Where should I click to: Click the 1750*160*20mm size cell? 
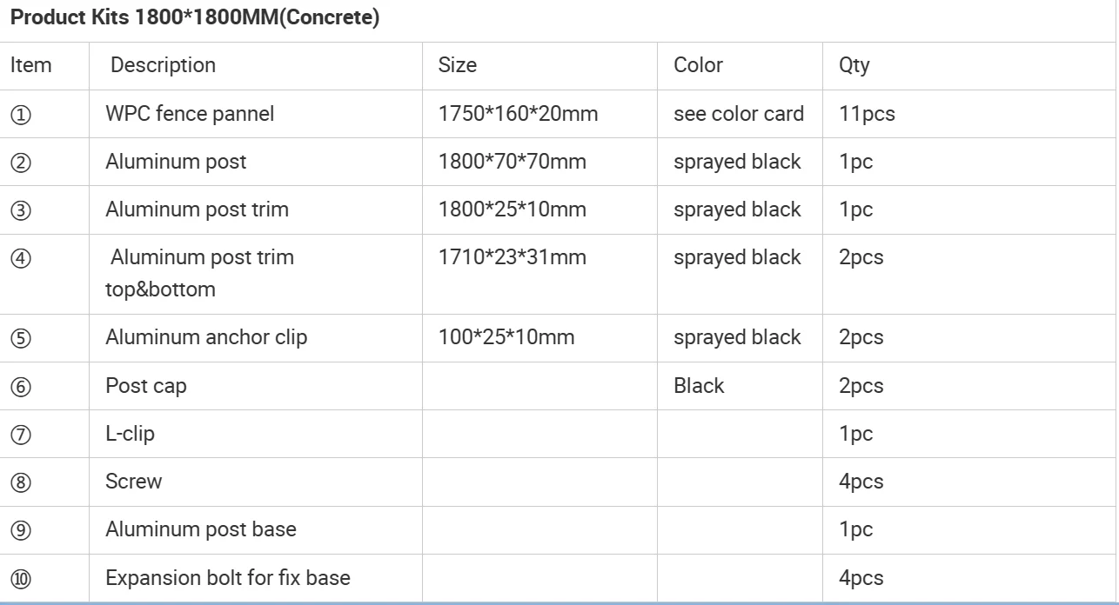(518, 114)
